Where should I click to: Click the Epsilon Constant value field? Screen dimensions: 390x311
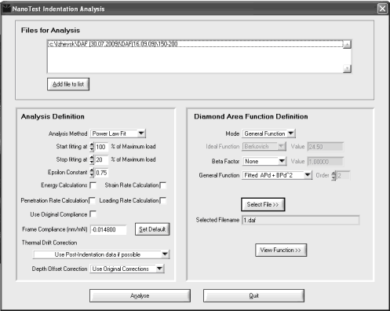click(x=101, y=173)
